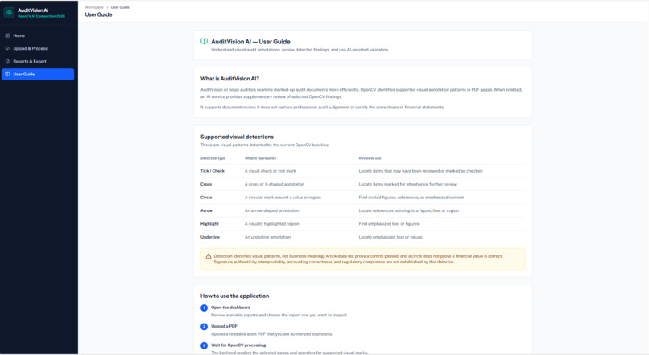This screenshot has height=355, width=649.
Task: Click the 'Cross' detection type cell
Action: pyautogui.click(x=206, y=184)
